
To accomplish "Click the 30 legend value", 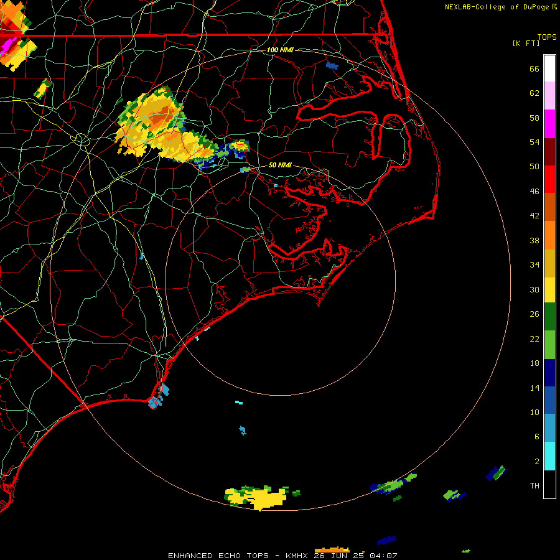I will tap(534, 289).
